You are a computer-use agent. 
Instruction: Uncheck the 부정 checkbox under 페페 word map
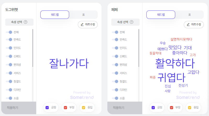[172, 108]
